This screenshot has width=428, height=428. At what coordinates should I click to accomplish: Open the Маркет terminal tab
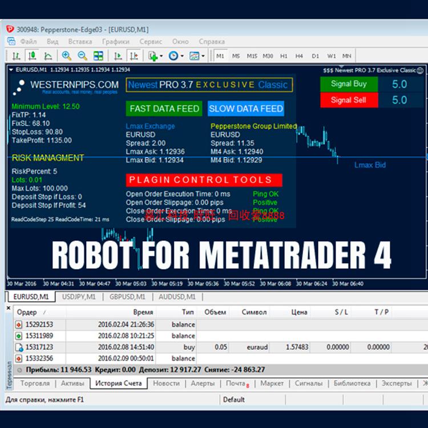272,383
